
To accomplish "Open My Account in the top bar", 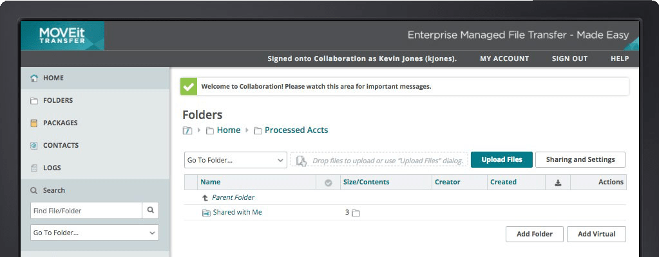I will pyautogui.click(x=504, y=58).
